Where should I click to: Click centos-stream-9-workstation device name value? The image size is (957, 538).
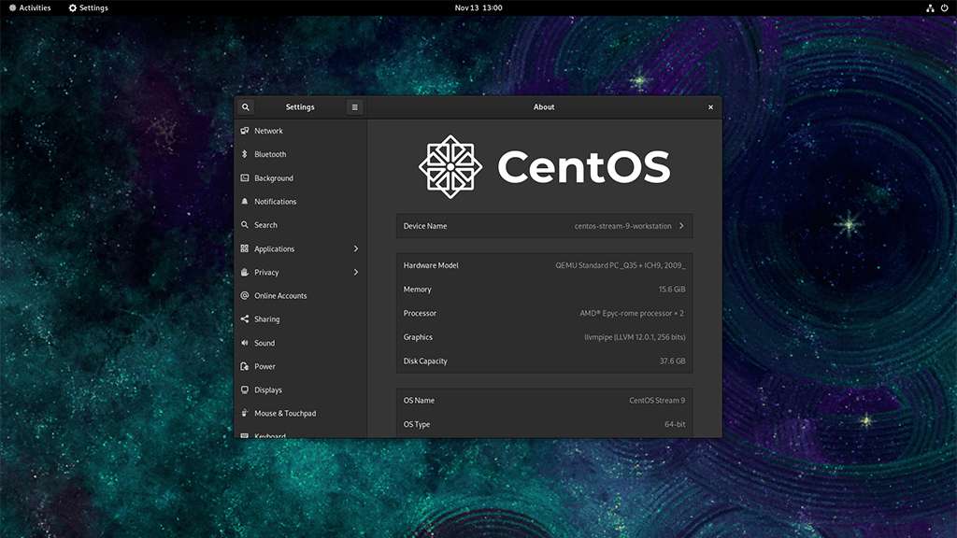tap(622, 226)
